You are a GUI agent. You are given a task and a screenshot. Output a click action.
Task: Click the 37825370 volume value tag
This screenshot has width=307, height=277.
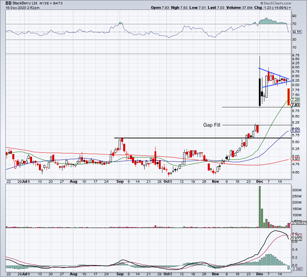pos(299,223)
